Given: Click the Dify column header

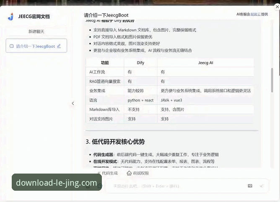Looking at the screenshot, I should [140, 63].
